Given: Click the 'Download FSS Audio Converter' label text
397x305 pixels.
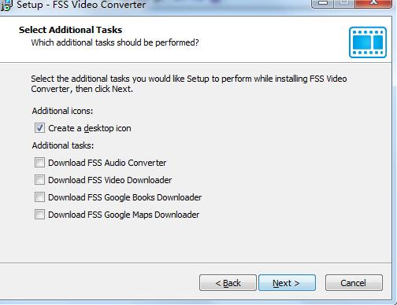Looking at the screenshot, I should pos(107,163).
